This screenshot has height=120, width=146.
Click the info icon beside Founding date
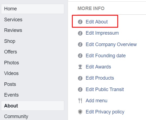tap(80, 56)
